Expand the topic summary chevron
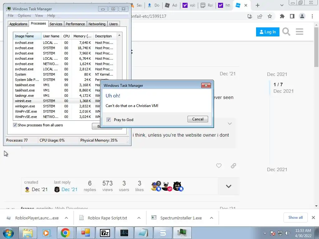 (228, 186)
